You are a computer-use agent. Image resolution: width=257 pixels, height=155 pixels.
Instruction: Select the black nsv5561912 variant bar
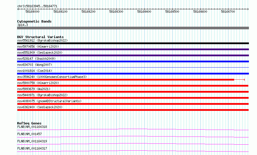tap(133, 43)
